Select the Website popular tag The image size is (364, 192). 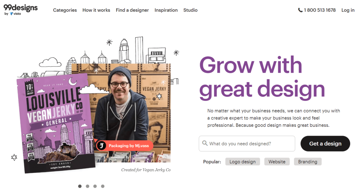(277, 162)
